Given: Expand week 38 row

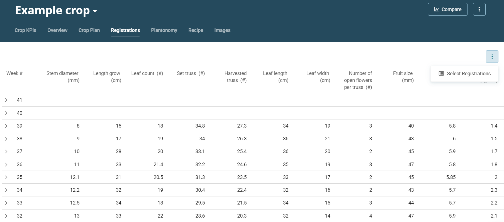Looking at the screenshot, I should click(x=6, y=139).
